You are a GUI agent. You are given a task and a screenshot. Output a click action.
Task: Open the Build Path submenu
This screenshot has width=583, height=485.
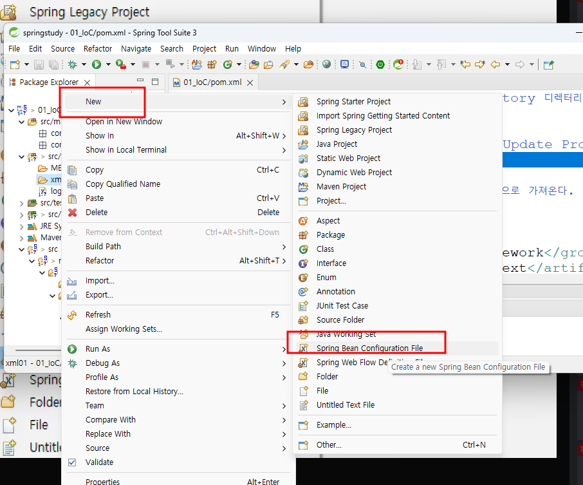click(x=178, y=247)
